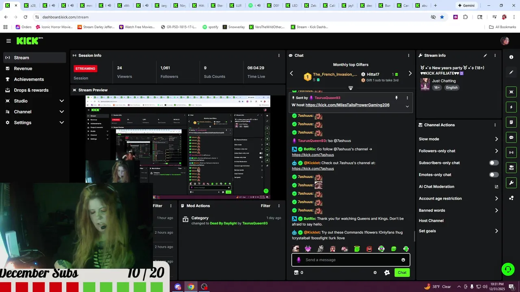Open Achievements in sidebar
This screenshot has width=520, height=292.
click(x=35, y=79)
